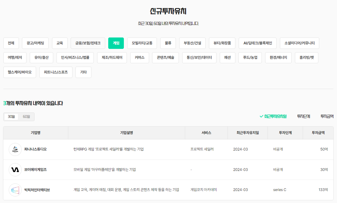Select the 통신/보안/데이터 category
Viewport: 337px width, 203px height.
[199, 58]
